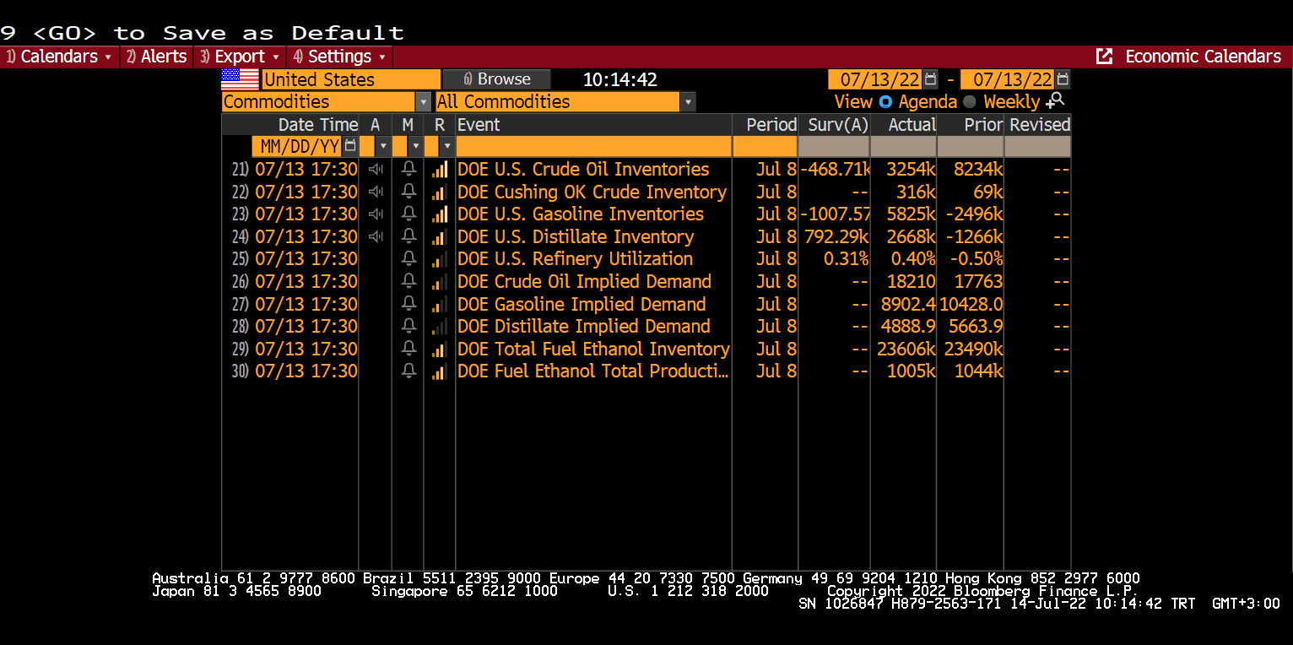The height and width of the screenshot is (645, 1293).
Task: Click relevance bars icon for Gasoline Inventories
Action: click(439, 214)
